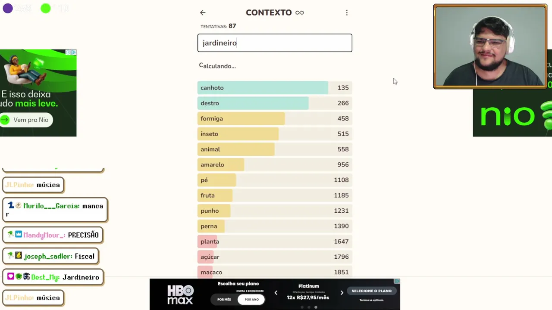Click the third carousel dot in the HBO ad
Viewport: 552px width, 310px height.
pyautogui.click(x=316, y=307)
